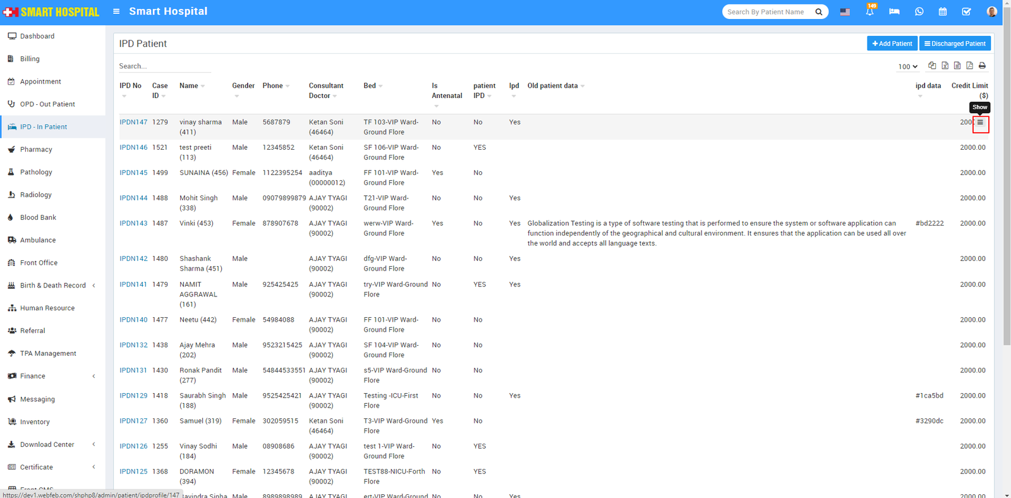Open the notifications bell icon

pyautogui.click(x=869, y=12)
